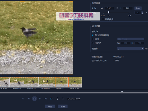
Task: Click the 取消 cancel button
Action: [63, 107]
